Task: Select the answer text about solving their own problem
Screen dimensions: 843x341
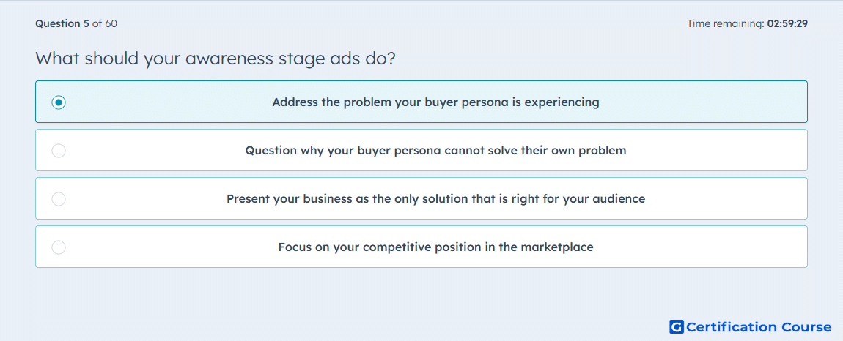Action: [435, 150]
